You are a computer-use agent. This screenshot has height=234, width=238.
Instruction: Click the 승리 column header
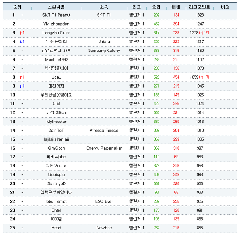156,7
